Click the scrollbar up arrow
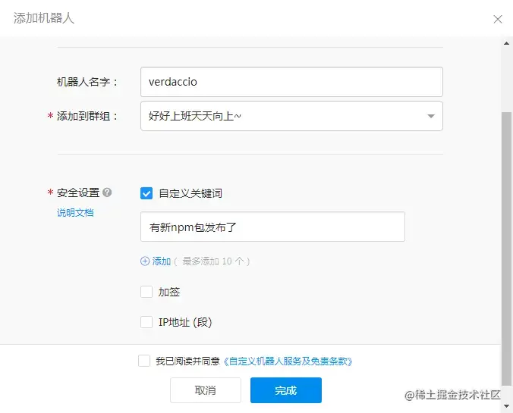This screenshot has width=513, height=413. click(x=506, y=43)
